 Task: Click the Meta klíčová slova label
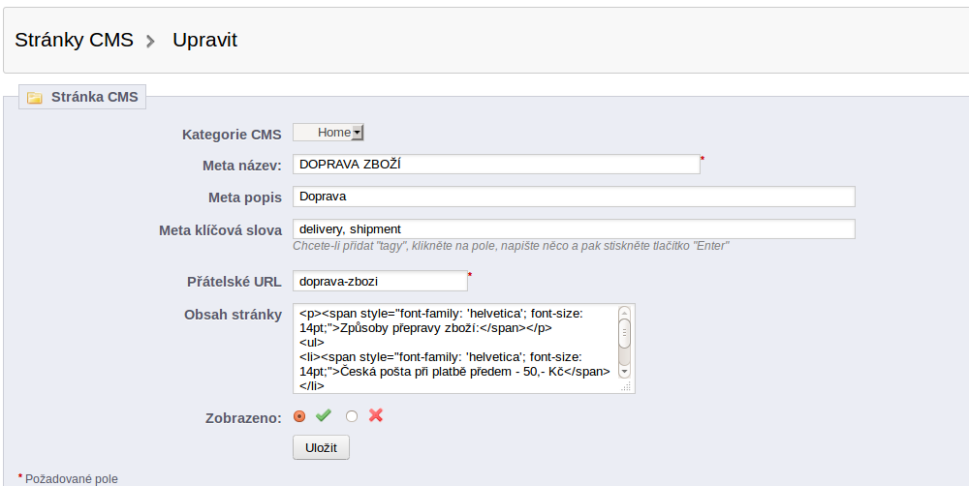click(x=221, y=230)
